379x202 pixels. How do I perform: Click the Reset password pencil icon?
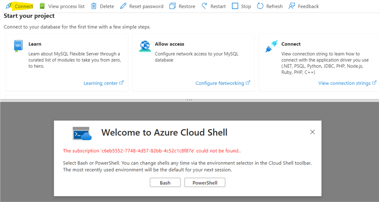tap(123, 6)
